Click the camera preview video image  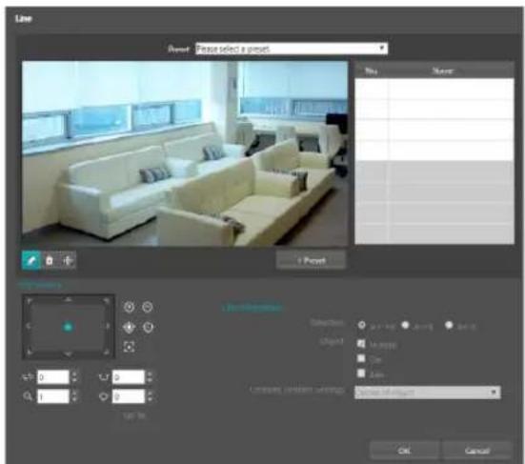pyautogui.click(x=185, y=153)
